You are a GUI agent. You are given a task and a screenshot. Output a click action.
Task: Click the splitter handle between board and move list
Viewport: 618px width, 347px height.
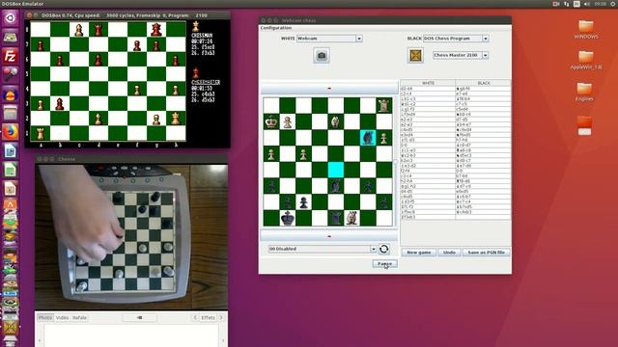pos(396,162)
